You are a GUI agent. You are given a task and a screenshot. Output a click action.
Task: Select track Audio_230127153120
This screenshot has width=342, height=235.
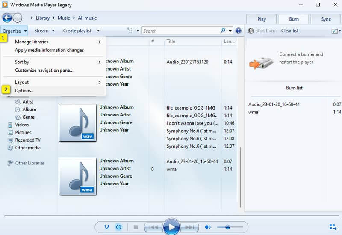point(187,62)
